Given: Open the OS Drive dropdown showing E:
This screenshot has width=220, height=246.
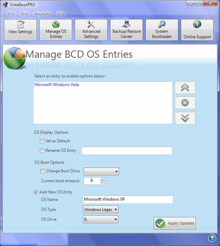Looking at the screenshot, I should (100, 219).
